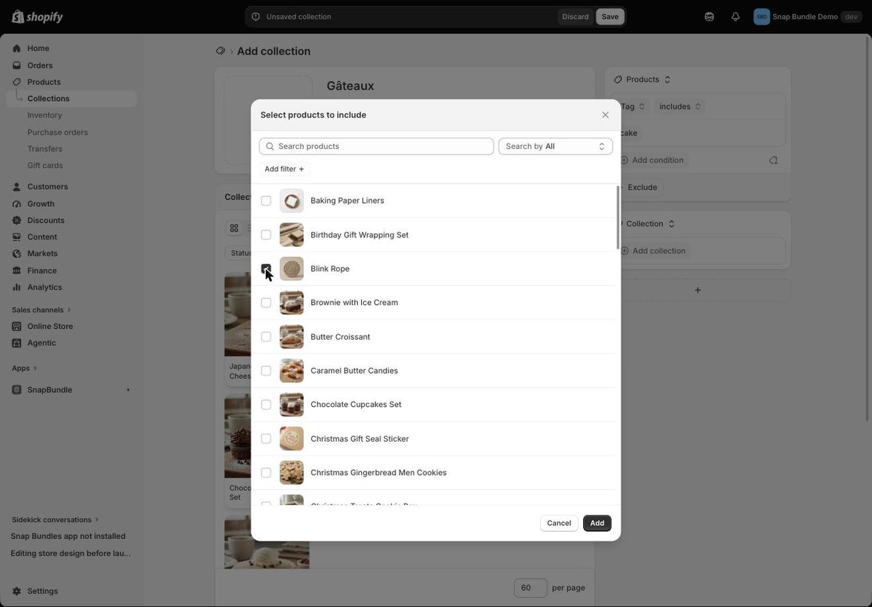This screenshot has height=607, width=872.
Task: Tick the Butter Croissant checkbox
Action: 266,337
